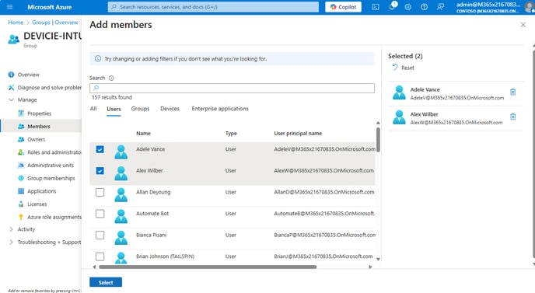
Task: Open the hamburger portal menu
Action: [x=9, y=7]
